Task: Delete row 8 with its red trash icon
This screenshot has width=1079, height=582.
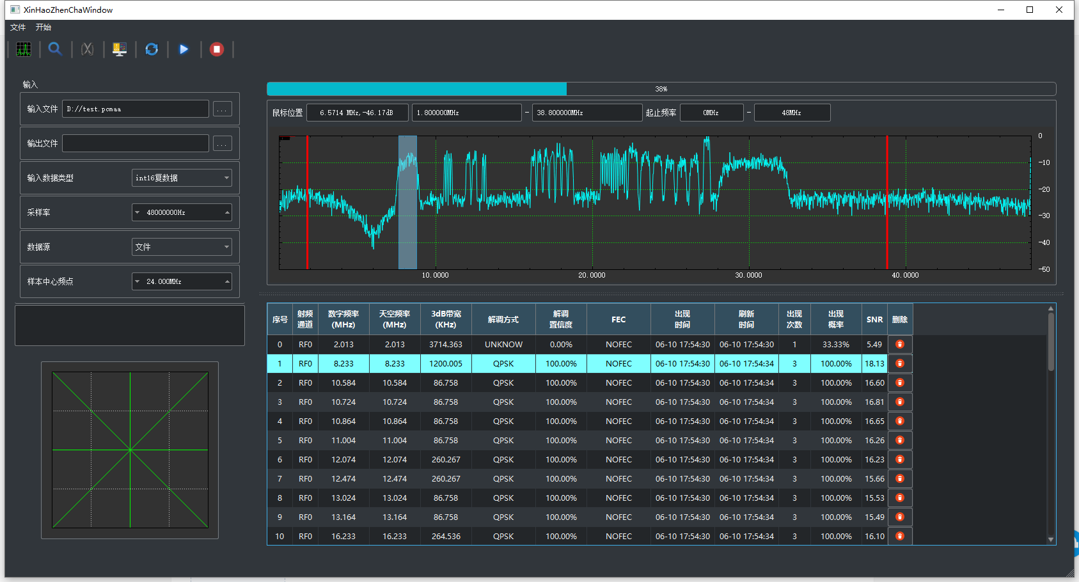Action: [900, 498]
